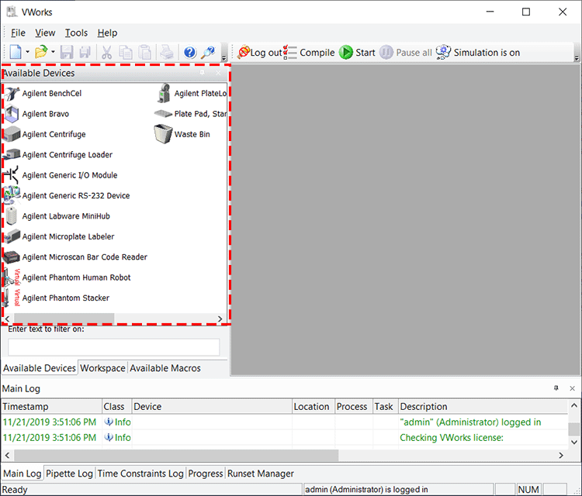
Task: Open the Help menu
Action: [107, 33]
